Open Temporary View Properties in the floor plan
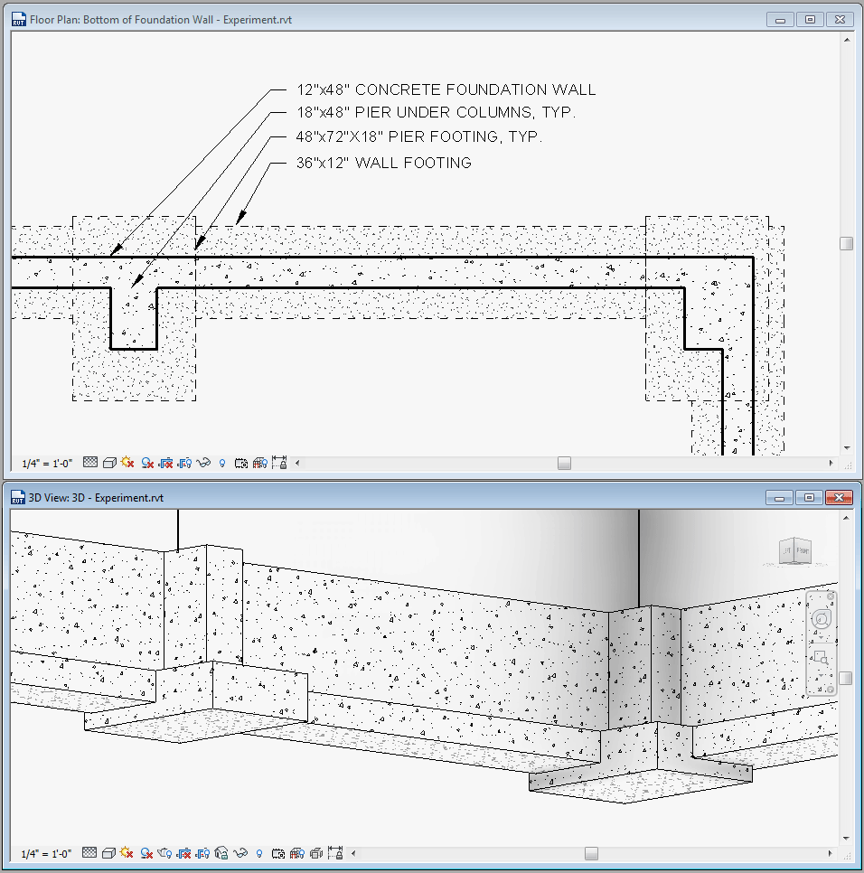Viewport: 864px width, 873px height. [x=239, y=462]
